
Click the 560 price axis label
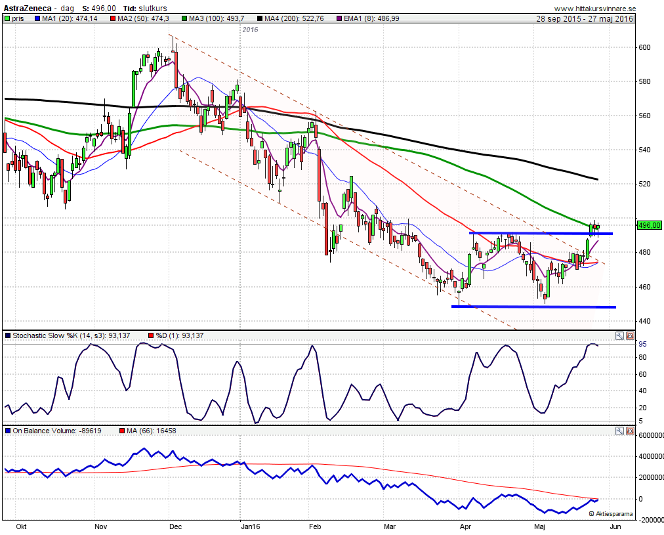click(644, 116)
